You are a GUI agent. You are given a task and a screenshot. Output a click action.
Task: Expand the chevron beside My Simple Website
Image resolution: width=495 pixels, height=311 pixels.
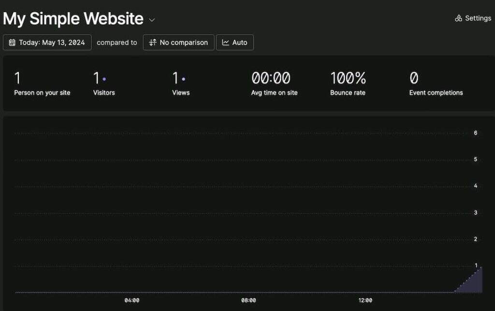pyautogui.click(x=152, y=20)
